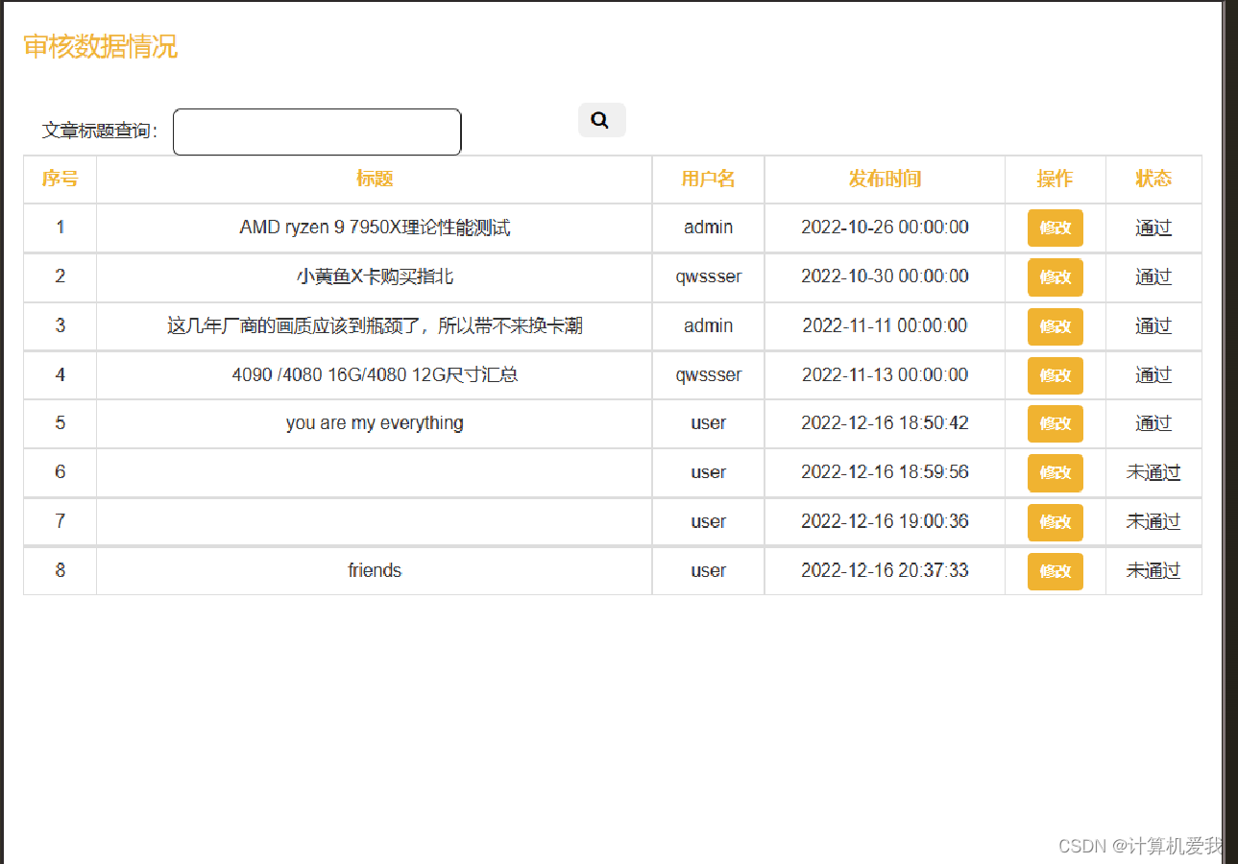Click timestamp 2022-12-16 20:37:33
This screenshot has height=864, width=1238.
[885, 570]
